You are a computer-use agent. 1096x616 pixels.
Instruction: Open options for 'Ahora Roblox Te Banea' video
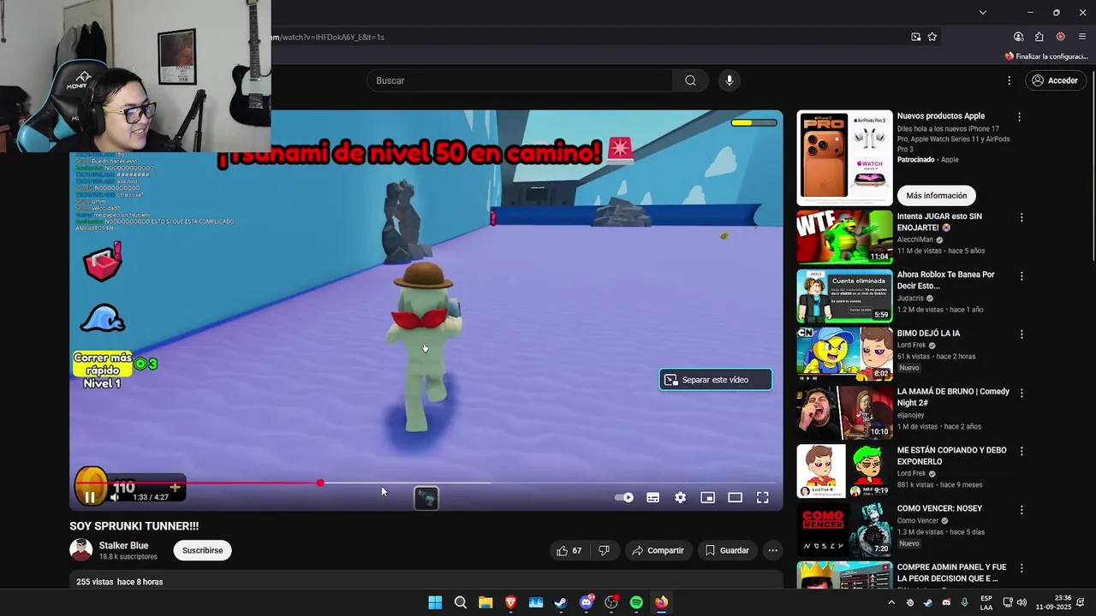(x=1021, y=276)
